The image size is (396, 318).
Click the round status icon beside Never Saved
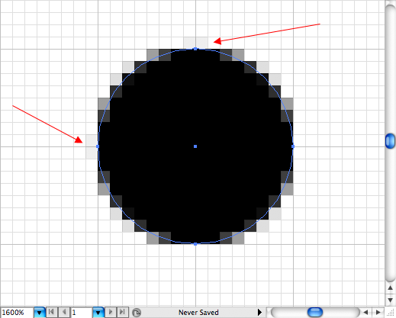tap(137, 313)
